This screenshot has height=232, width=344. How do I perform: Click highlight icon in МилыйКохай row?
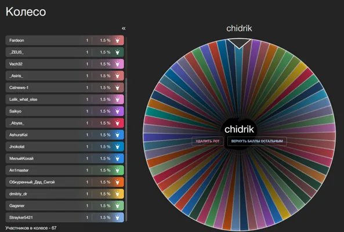(x=117, y=158)
